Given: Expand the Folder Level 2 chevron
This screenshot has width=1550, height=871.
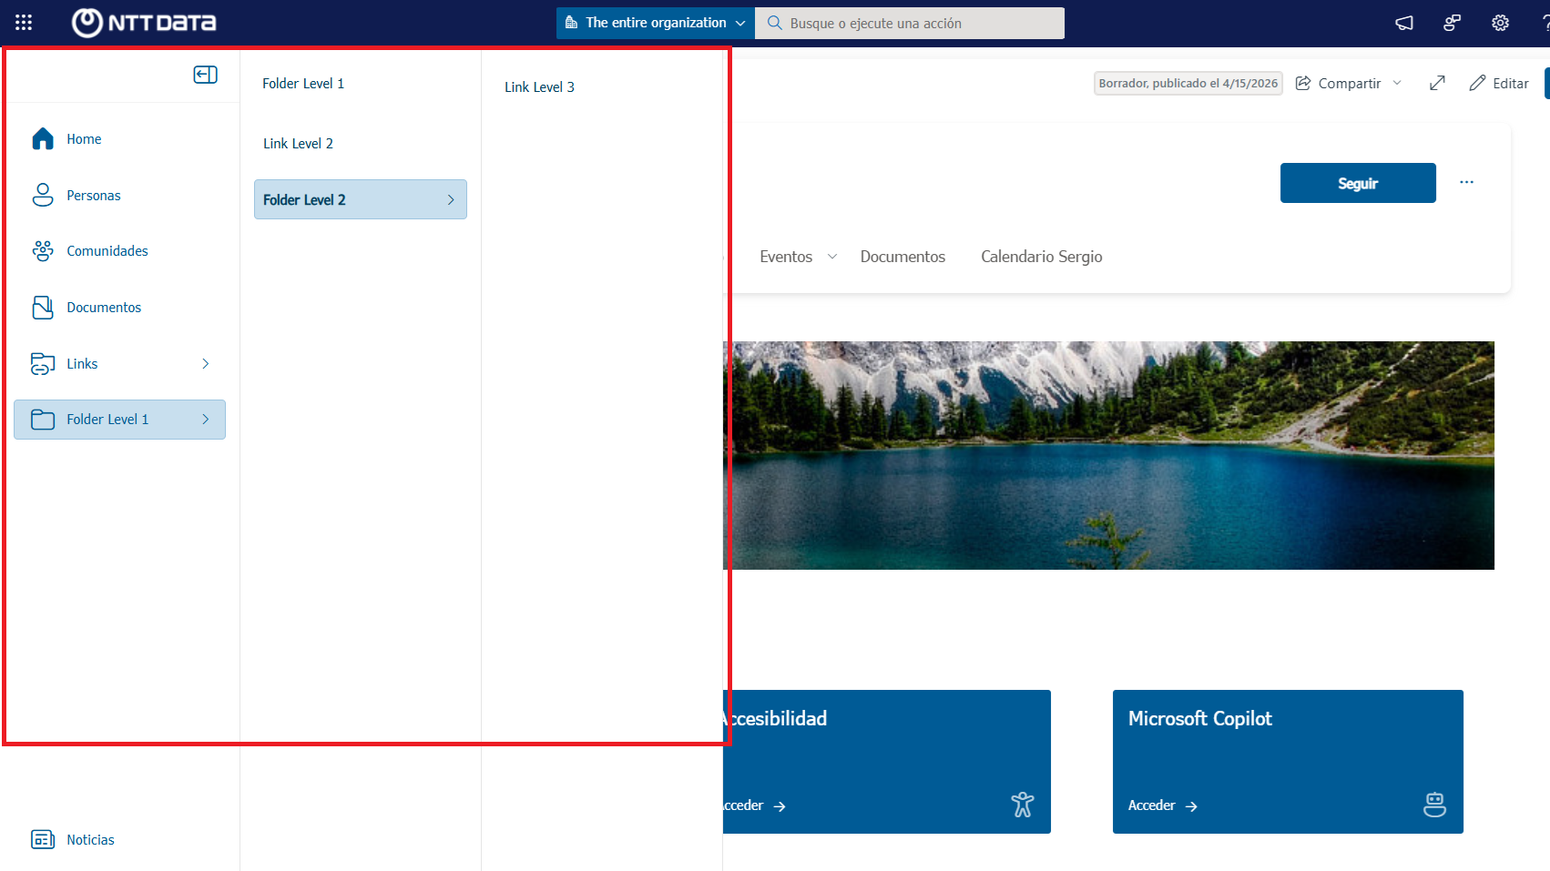Looking at the screenshot, I should (x=451, y=200).
